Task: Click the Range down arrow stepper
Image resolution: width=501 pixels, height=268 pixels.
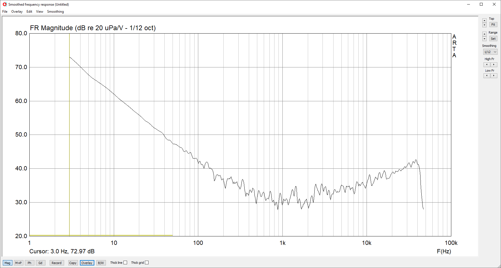Action: click(484, 39)
